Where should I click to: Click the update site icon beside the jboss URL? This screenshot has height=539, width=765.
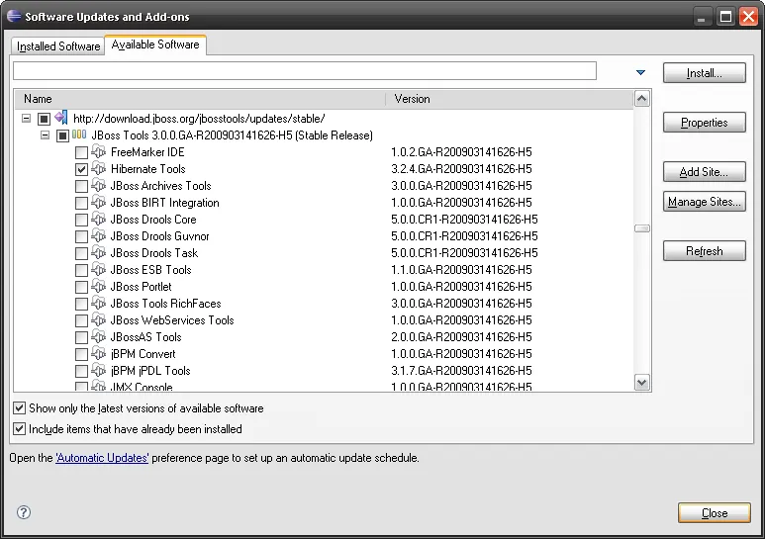tap(61, 118)
